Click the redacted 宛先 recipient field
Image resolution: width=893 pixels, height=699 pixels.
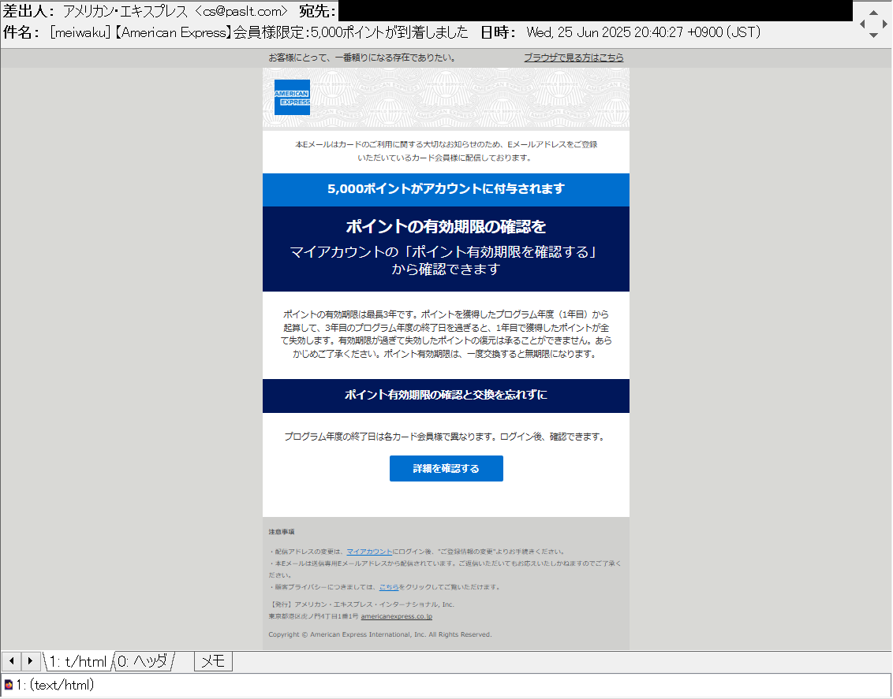[x=595, y=11]
